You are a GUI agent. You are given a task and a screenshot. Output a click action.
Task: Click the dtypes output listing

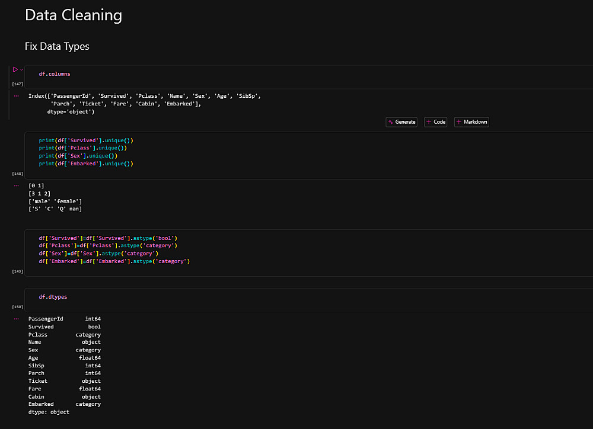point(64,365)
